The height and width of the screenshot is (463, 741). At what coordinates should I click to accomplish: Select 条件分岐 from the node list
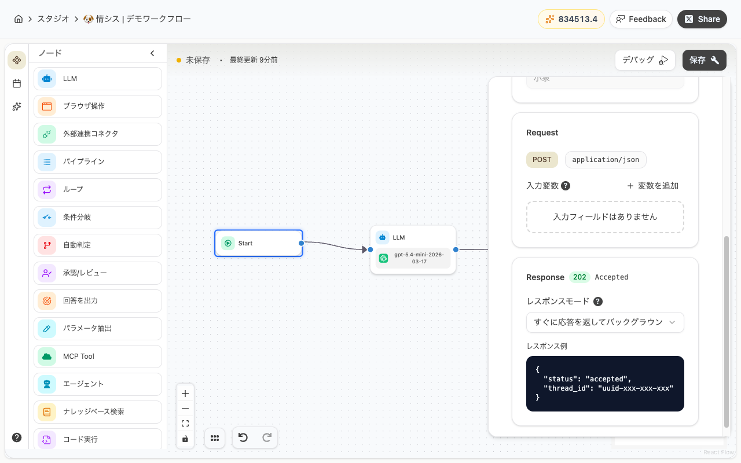click(x=98, y=218)
